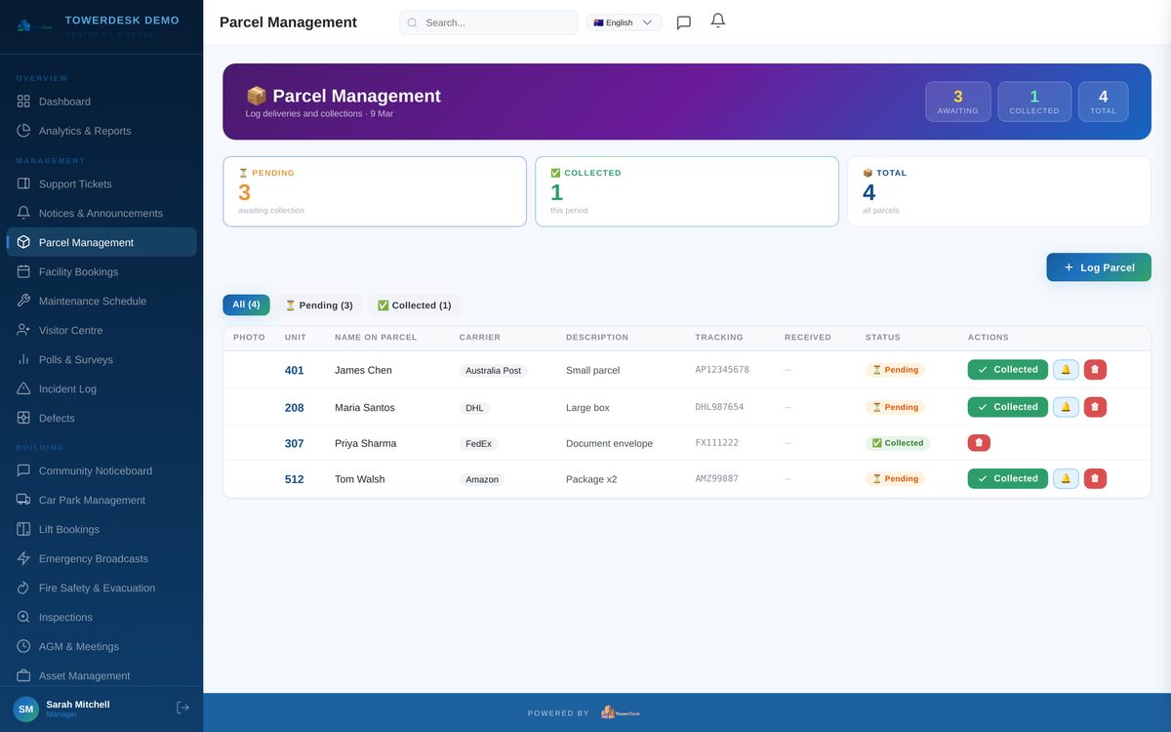Select the Incident Log sidebar icon
Screen dimensions: 1171x732
[22, 387]
